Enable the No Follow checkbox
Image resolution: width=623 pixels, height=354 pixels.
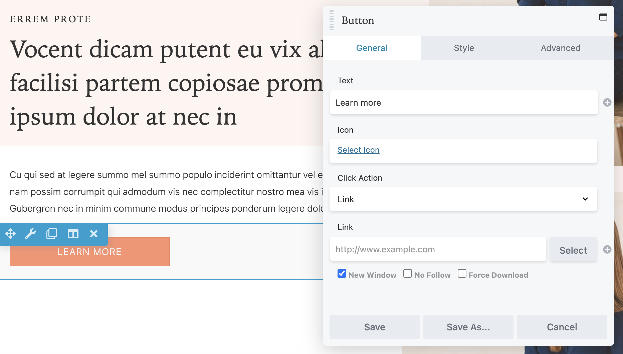(407, 274)
